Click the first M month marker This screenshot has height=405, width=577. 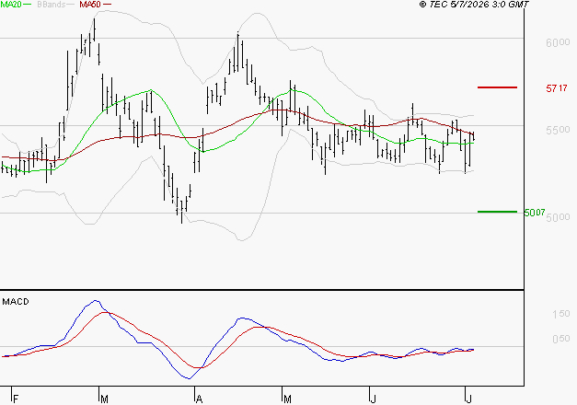pyautogui.click(x=104, y=399)
